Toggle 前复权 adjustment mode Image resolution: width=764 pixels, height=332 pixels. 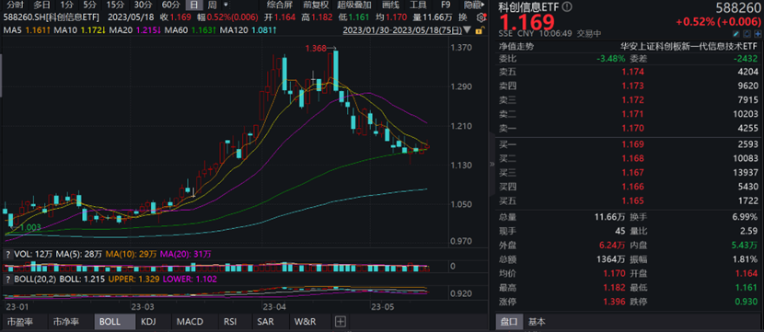click(x=316, y=6)
